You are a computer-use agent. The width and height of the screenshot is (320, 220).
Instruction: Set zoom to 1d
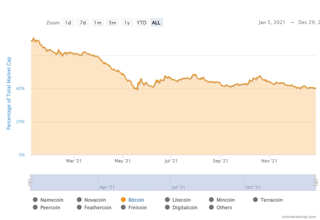point(68,23)
